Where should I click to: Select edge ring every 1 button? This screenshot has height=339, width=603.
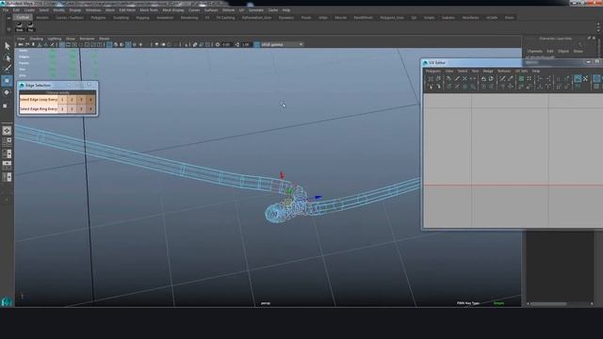point(62,109)
